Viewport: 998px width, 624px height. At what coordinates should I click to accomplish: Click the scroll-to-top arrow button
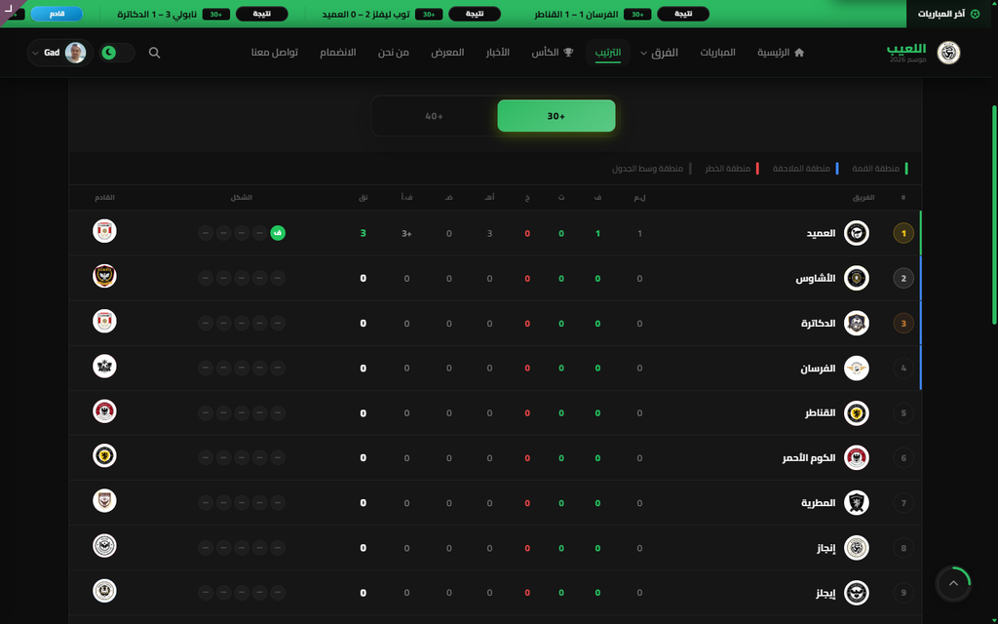tap(953, 583)
